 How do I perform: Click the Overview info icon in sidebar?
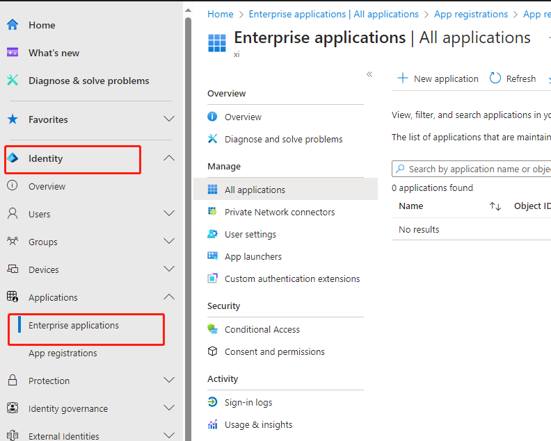click(13, 185)
